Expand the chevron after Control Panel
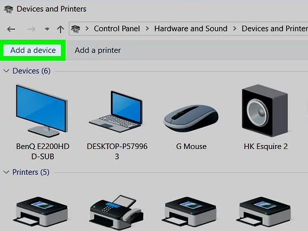This screenshot has width=308, height=231. click(x=147, y=29)
